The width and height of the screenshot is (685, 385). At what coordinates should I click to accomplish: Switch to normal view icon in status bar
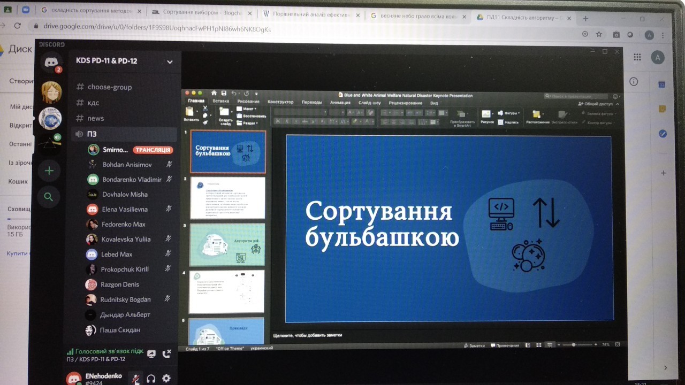tap(528, 345)
